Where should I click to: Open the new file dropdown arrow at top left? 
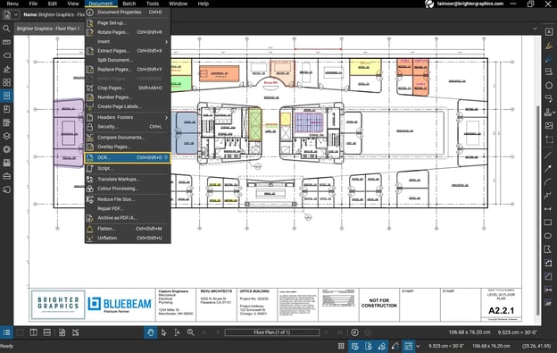point(16,14)
